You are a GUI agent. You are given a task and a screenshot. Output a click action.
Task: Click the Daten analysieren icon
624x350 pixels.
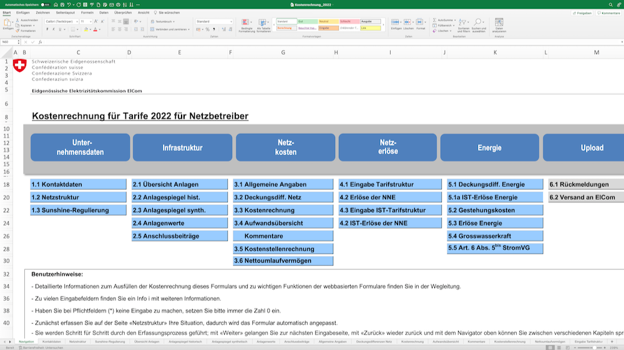coord(499,23)
